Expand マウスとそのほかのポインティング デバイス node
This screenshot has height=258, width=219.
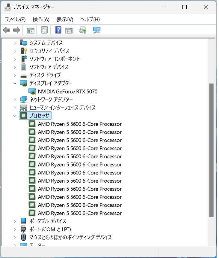coord(15,238)
